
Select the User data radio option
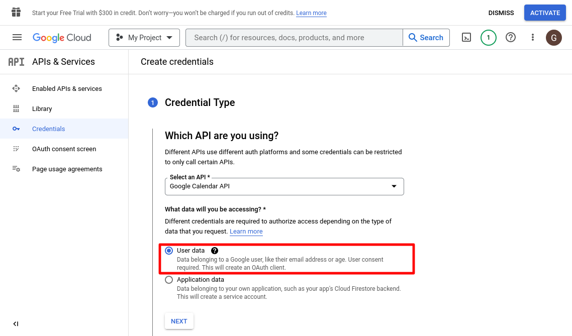point(169,251)
